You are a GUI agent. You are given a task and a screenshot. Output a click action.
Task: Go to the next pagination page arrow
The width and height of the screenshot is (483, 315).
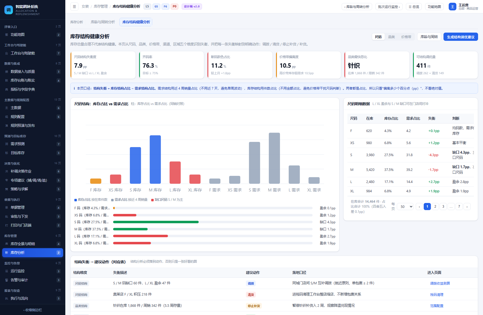point(467,207)
